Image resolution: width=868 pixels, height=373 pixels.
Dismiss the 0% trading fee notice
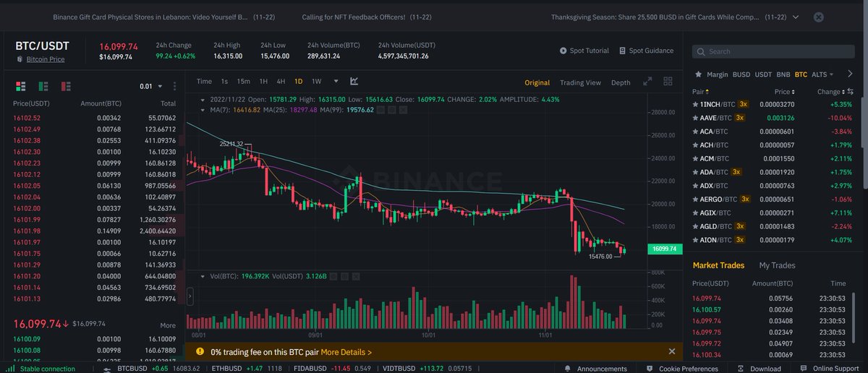pos(671,351)
